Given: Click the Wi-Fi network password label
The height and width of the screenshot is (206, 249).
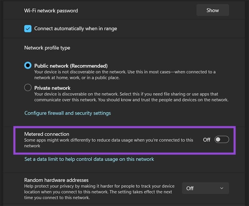Looking at the screenshot, I should pos(51,10).
